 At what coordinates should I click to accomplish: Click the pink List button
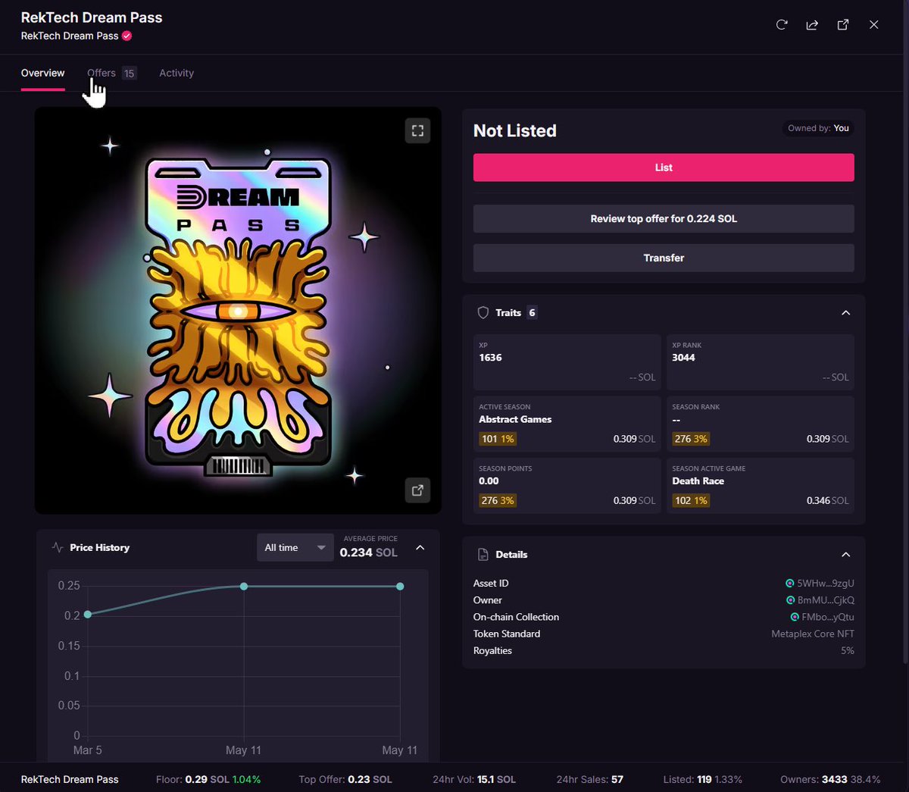[x=664, y=167]
